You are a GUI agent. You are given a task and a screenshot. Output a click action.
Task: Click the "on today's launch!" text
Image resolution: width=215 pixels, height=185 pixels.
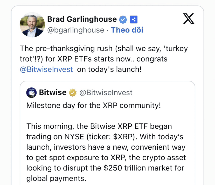tap(109, 70)
